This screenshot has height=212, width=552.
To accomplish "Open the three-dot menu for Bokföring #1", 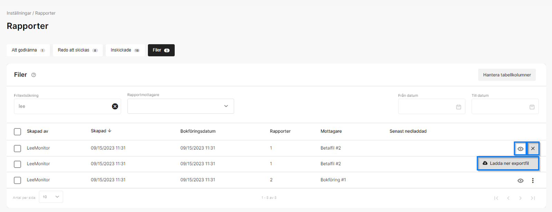I will click(x=533, y=181).
